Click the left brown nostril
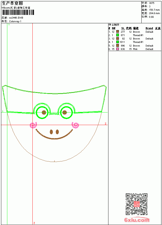Image resolution: width=162 pixels, height=225 pixels. (x=51, y=132)
